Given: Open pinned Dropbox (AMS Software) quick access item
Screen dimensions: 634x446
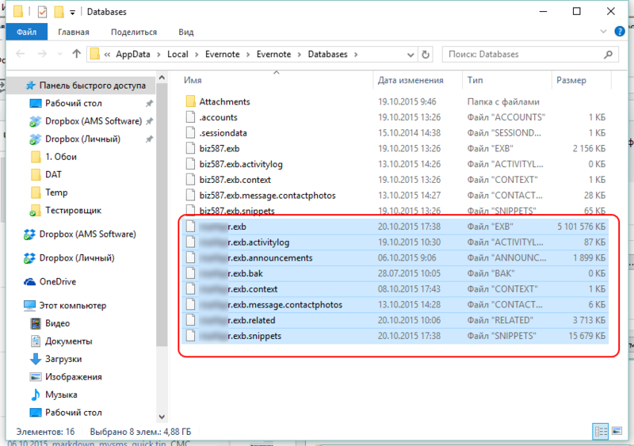Looking at the screenshot, I should tap(94, 121).
